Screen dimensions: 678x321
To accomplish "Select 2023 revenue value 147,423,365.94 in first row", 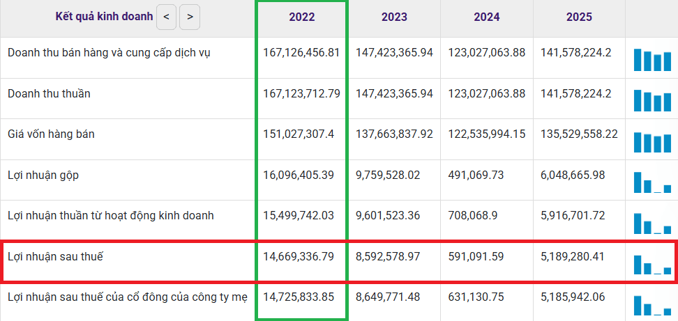I will (x=394, y=53).
